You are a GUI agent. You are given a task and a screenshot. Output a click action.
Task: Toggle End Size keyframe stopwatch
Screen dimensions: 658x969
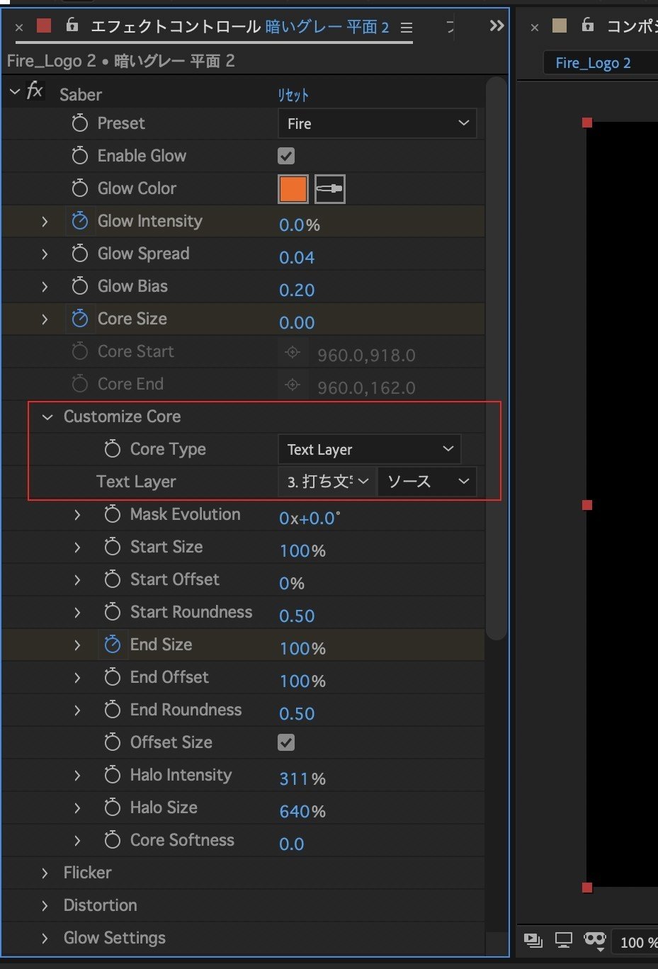[x=113, y=645]
